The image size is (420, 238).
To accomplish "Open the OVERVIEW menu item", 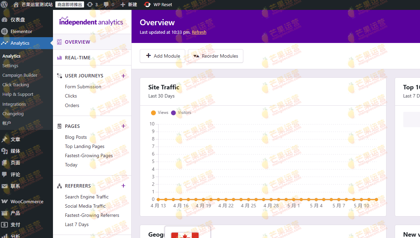I will point(92,42).
